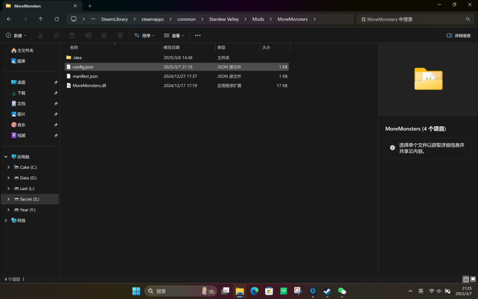Click the Share toolbar icon

tap(104, 36)
